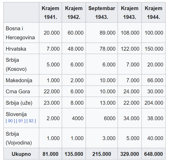This screenshot has width=170, height=160.
Task: Select the Hrvatska row label
Action: 16,49
